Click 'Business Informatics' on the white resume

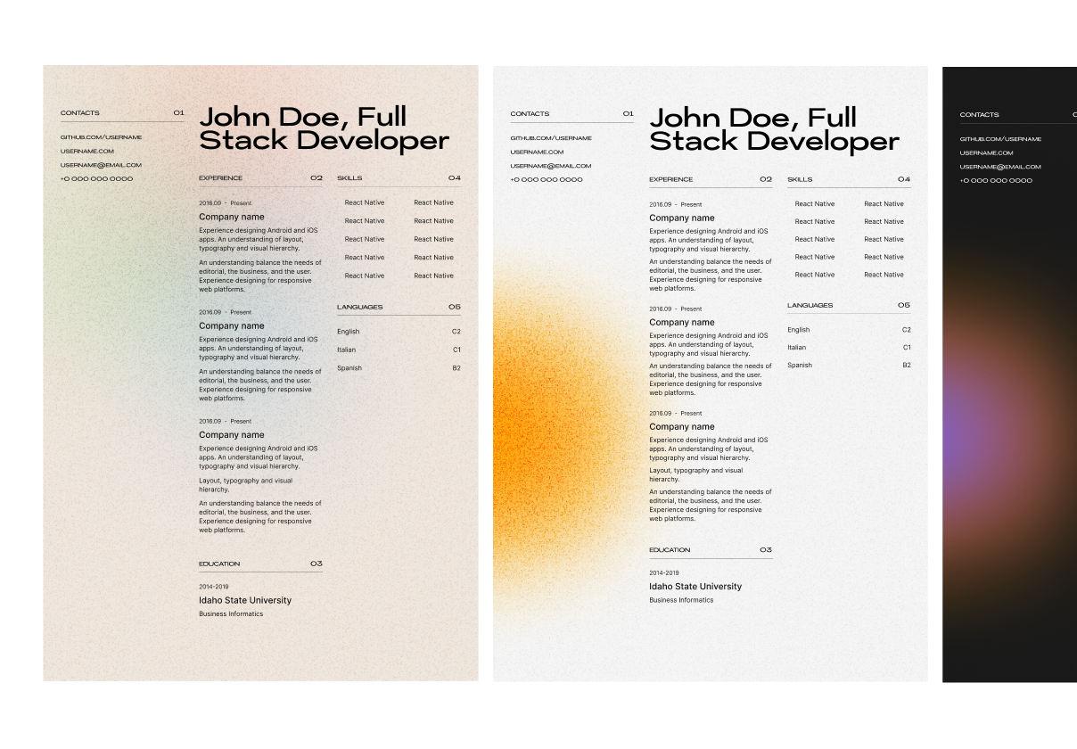[681, 600]
